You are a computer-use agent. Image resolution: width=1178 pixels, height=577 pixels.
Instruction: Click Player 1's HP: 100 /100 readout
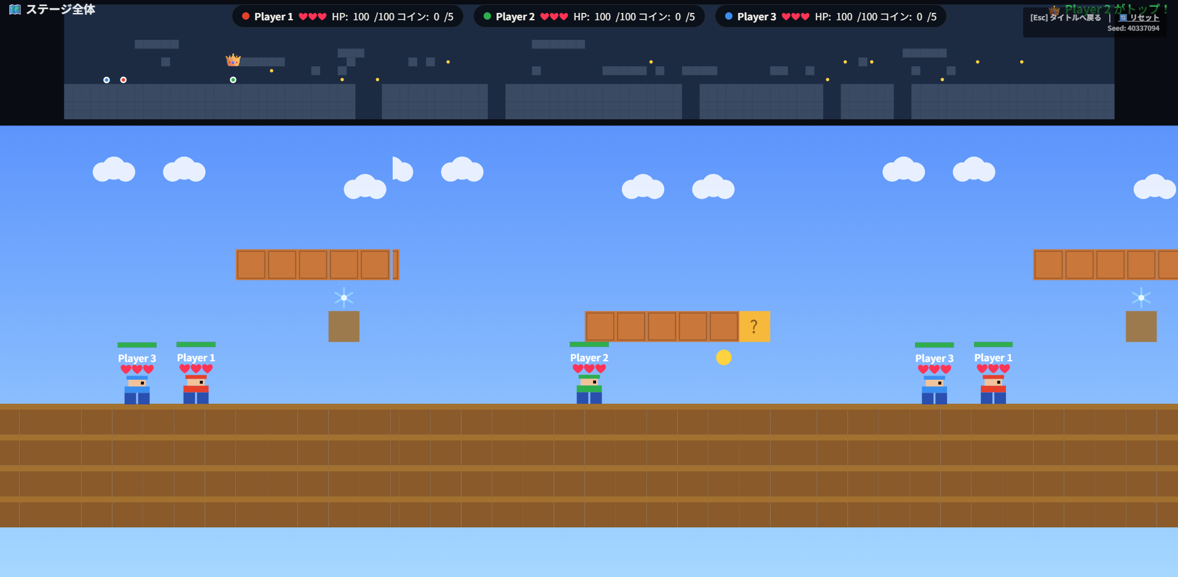[363, 17]
